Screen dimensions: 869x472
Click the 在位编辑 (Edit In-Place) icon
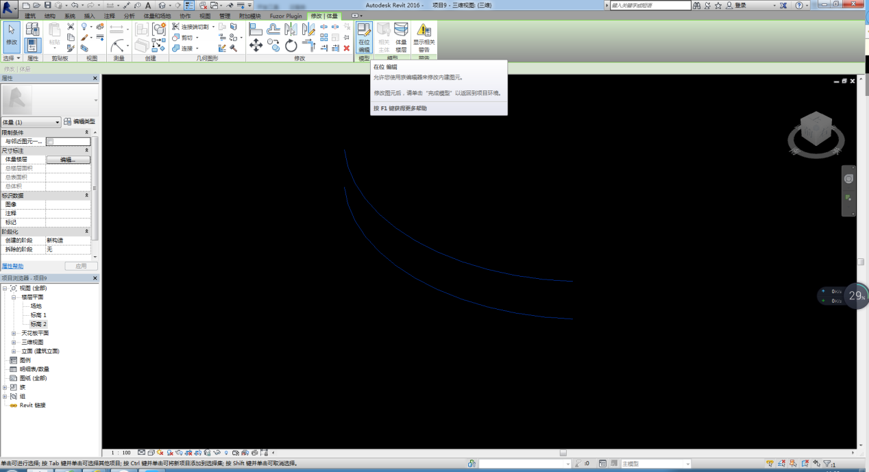[x=364, y=37]
